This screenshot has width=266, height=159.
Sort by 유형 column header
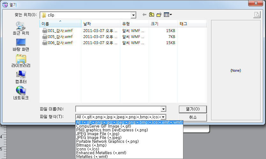click(134, 24)
